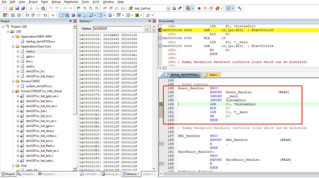The width and height of the screenshot is (319, 178).
Task: Select system_stm32f1xx.c in project tree
Action: pyautogui.click(x=39, y=86)
